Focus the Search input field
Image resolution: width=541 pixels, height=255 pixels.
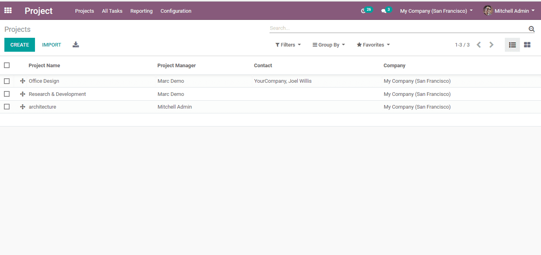(x=398, y=29)
